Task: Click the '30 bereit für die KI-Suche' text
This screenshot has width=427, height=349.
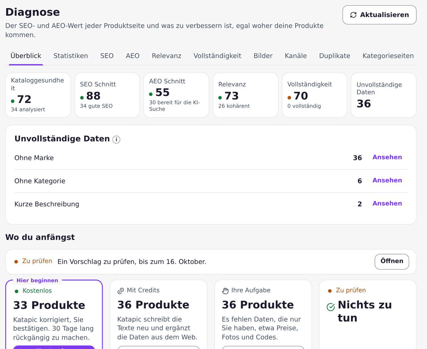Action: [174, 106]
